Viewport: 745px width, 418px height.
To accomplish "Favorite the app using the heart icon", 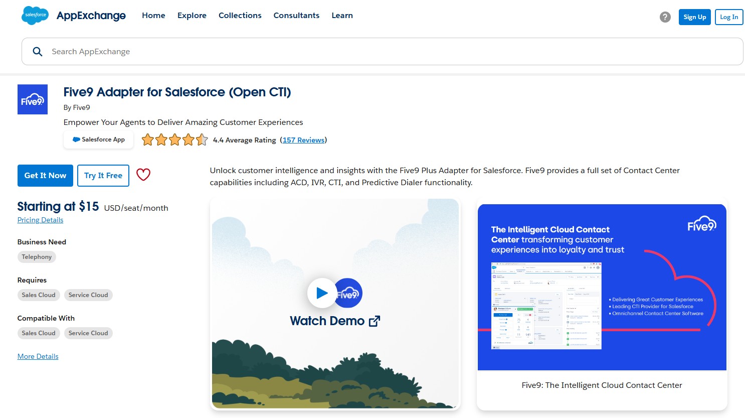I will click(143, 175).
